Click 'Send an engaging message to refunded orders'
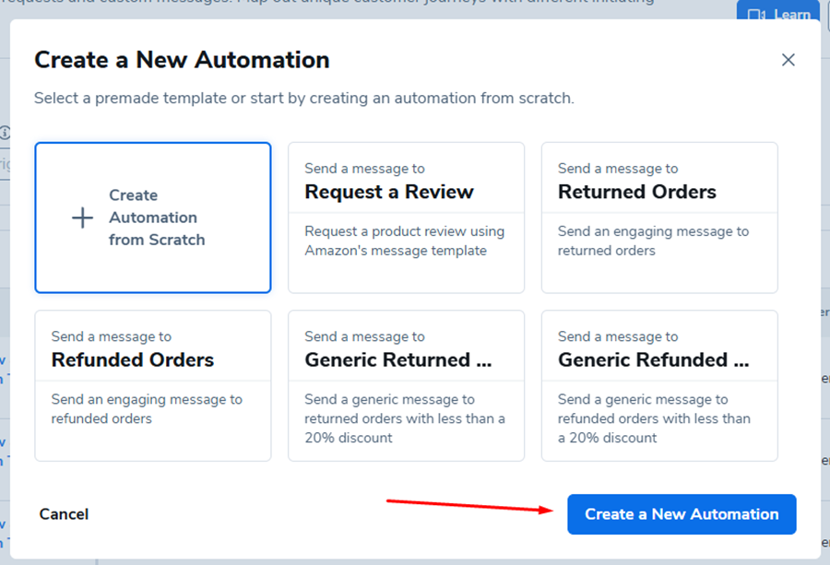The image size is (830, 565). [147, 408]
